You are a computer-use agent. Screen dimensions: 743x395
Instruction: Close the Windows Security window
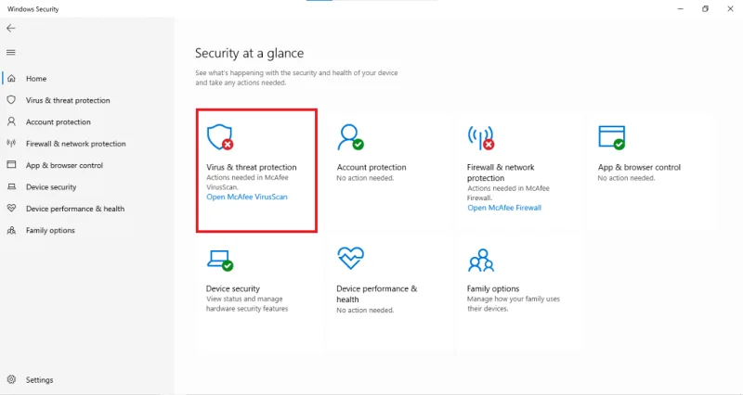730,9
